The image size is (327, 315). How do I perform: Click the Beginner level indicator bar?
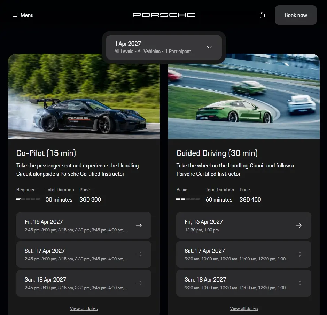coord(28,199)
